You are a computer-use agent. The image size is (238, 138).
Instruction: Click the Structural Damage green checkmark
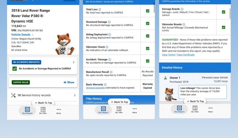pyautogui.click(x=147, y=24)
